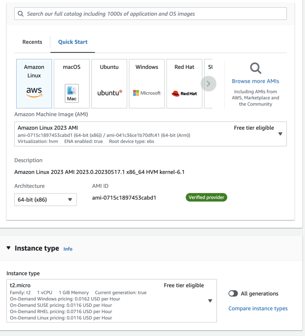Image resolution: width=305 pixels, height=336 pixels.
Task: Select the Windows Microsoft logo tile
Action: point(147,84)
